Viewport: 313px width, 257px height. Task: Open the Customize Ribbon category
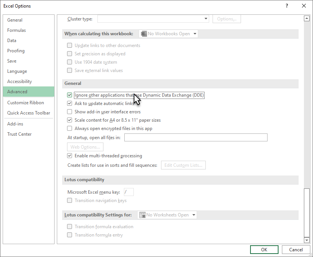(28, 103)
